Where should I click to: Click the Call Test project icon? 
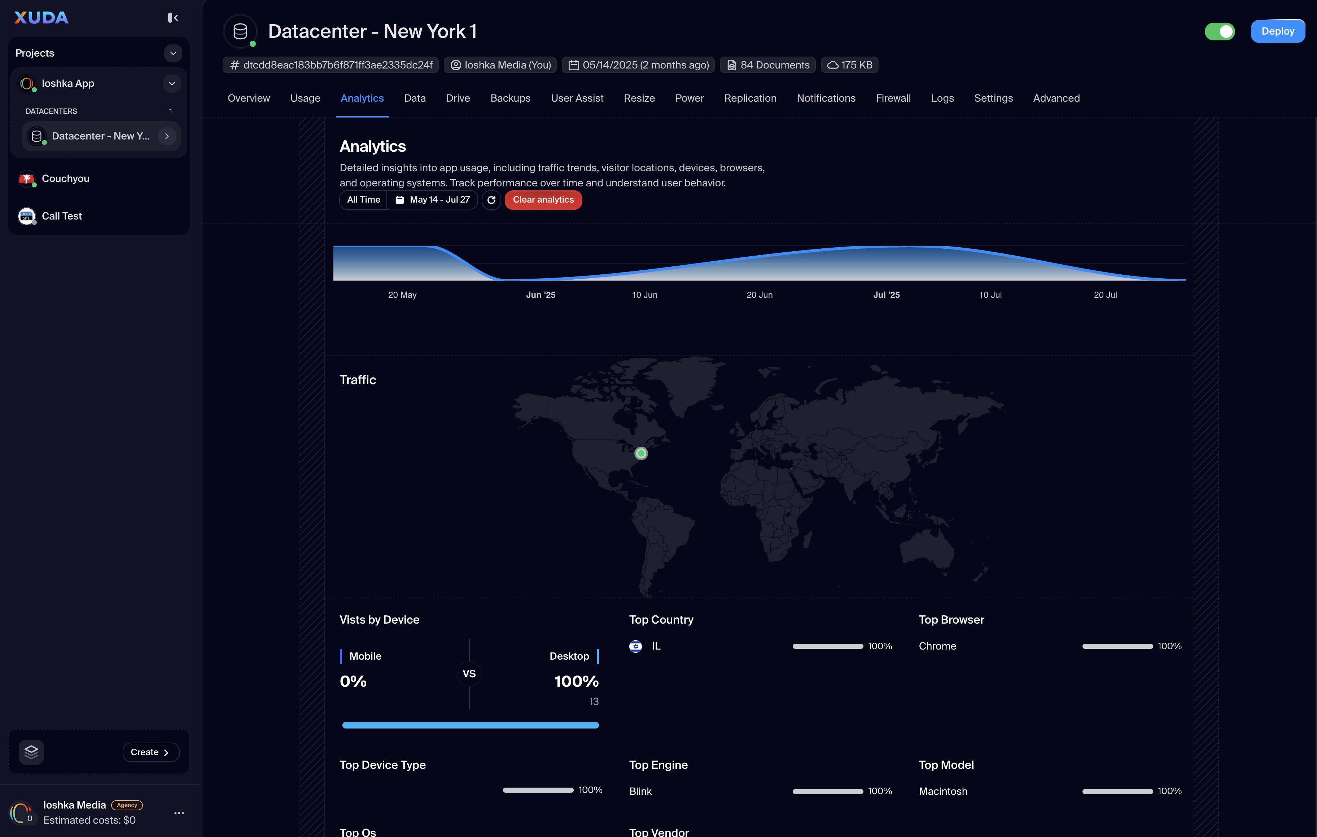[26, 216]
